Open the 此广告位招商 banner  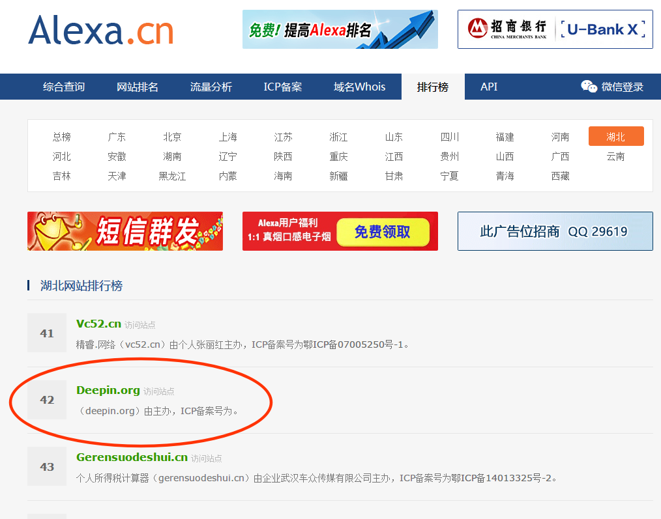click(x=555, y=231)
